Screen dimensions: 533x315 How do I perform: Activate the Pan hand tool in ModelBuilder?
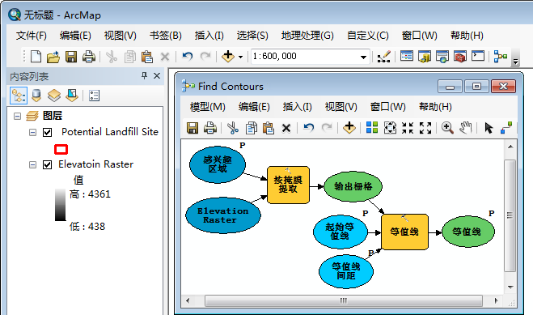(466, 128)
